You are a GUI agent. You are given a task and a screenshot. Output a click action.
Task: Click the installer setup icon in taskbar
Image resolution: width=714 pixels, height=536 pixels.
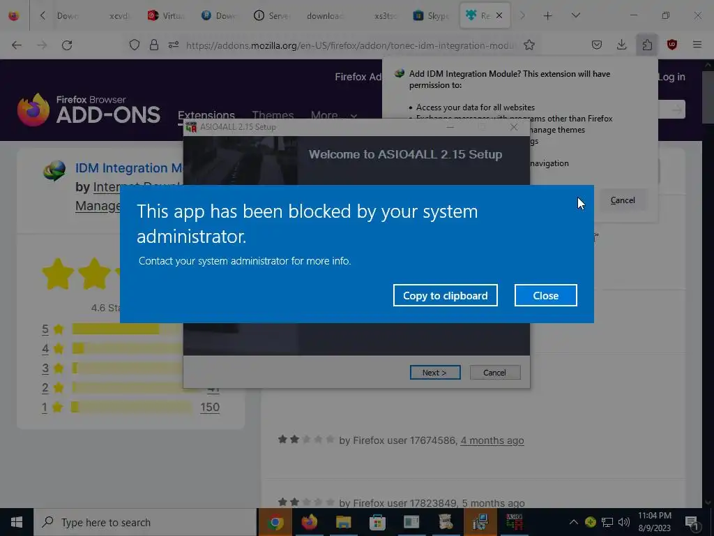[x=480, y=522]
